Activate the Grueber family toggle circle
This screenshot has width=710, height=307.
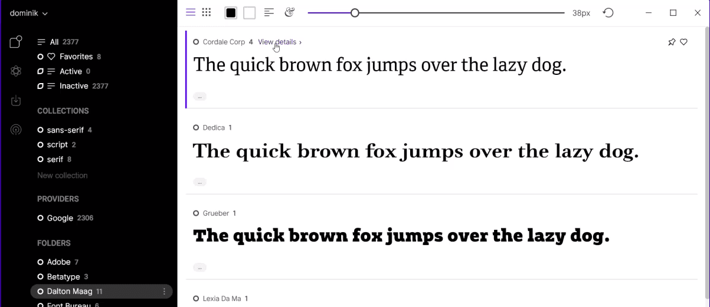pyautogui.click(x=196, y=213)
